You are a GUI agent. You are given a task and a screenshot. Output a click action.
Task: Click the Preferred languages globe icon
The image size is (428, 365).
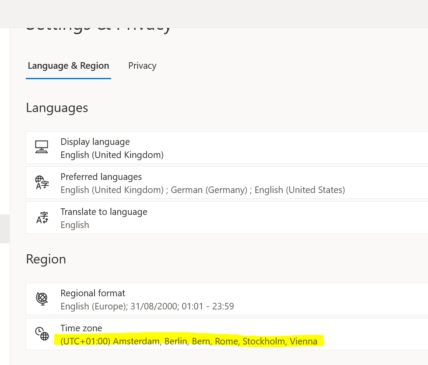(42, 182)
